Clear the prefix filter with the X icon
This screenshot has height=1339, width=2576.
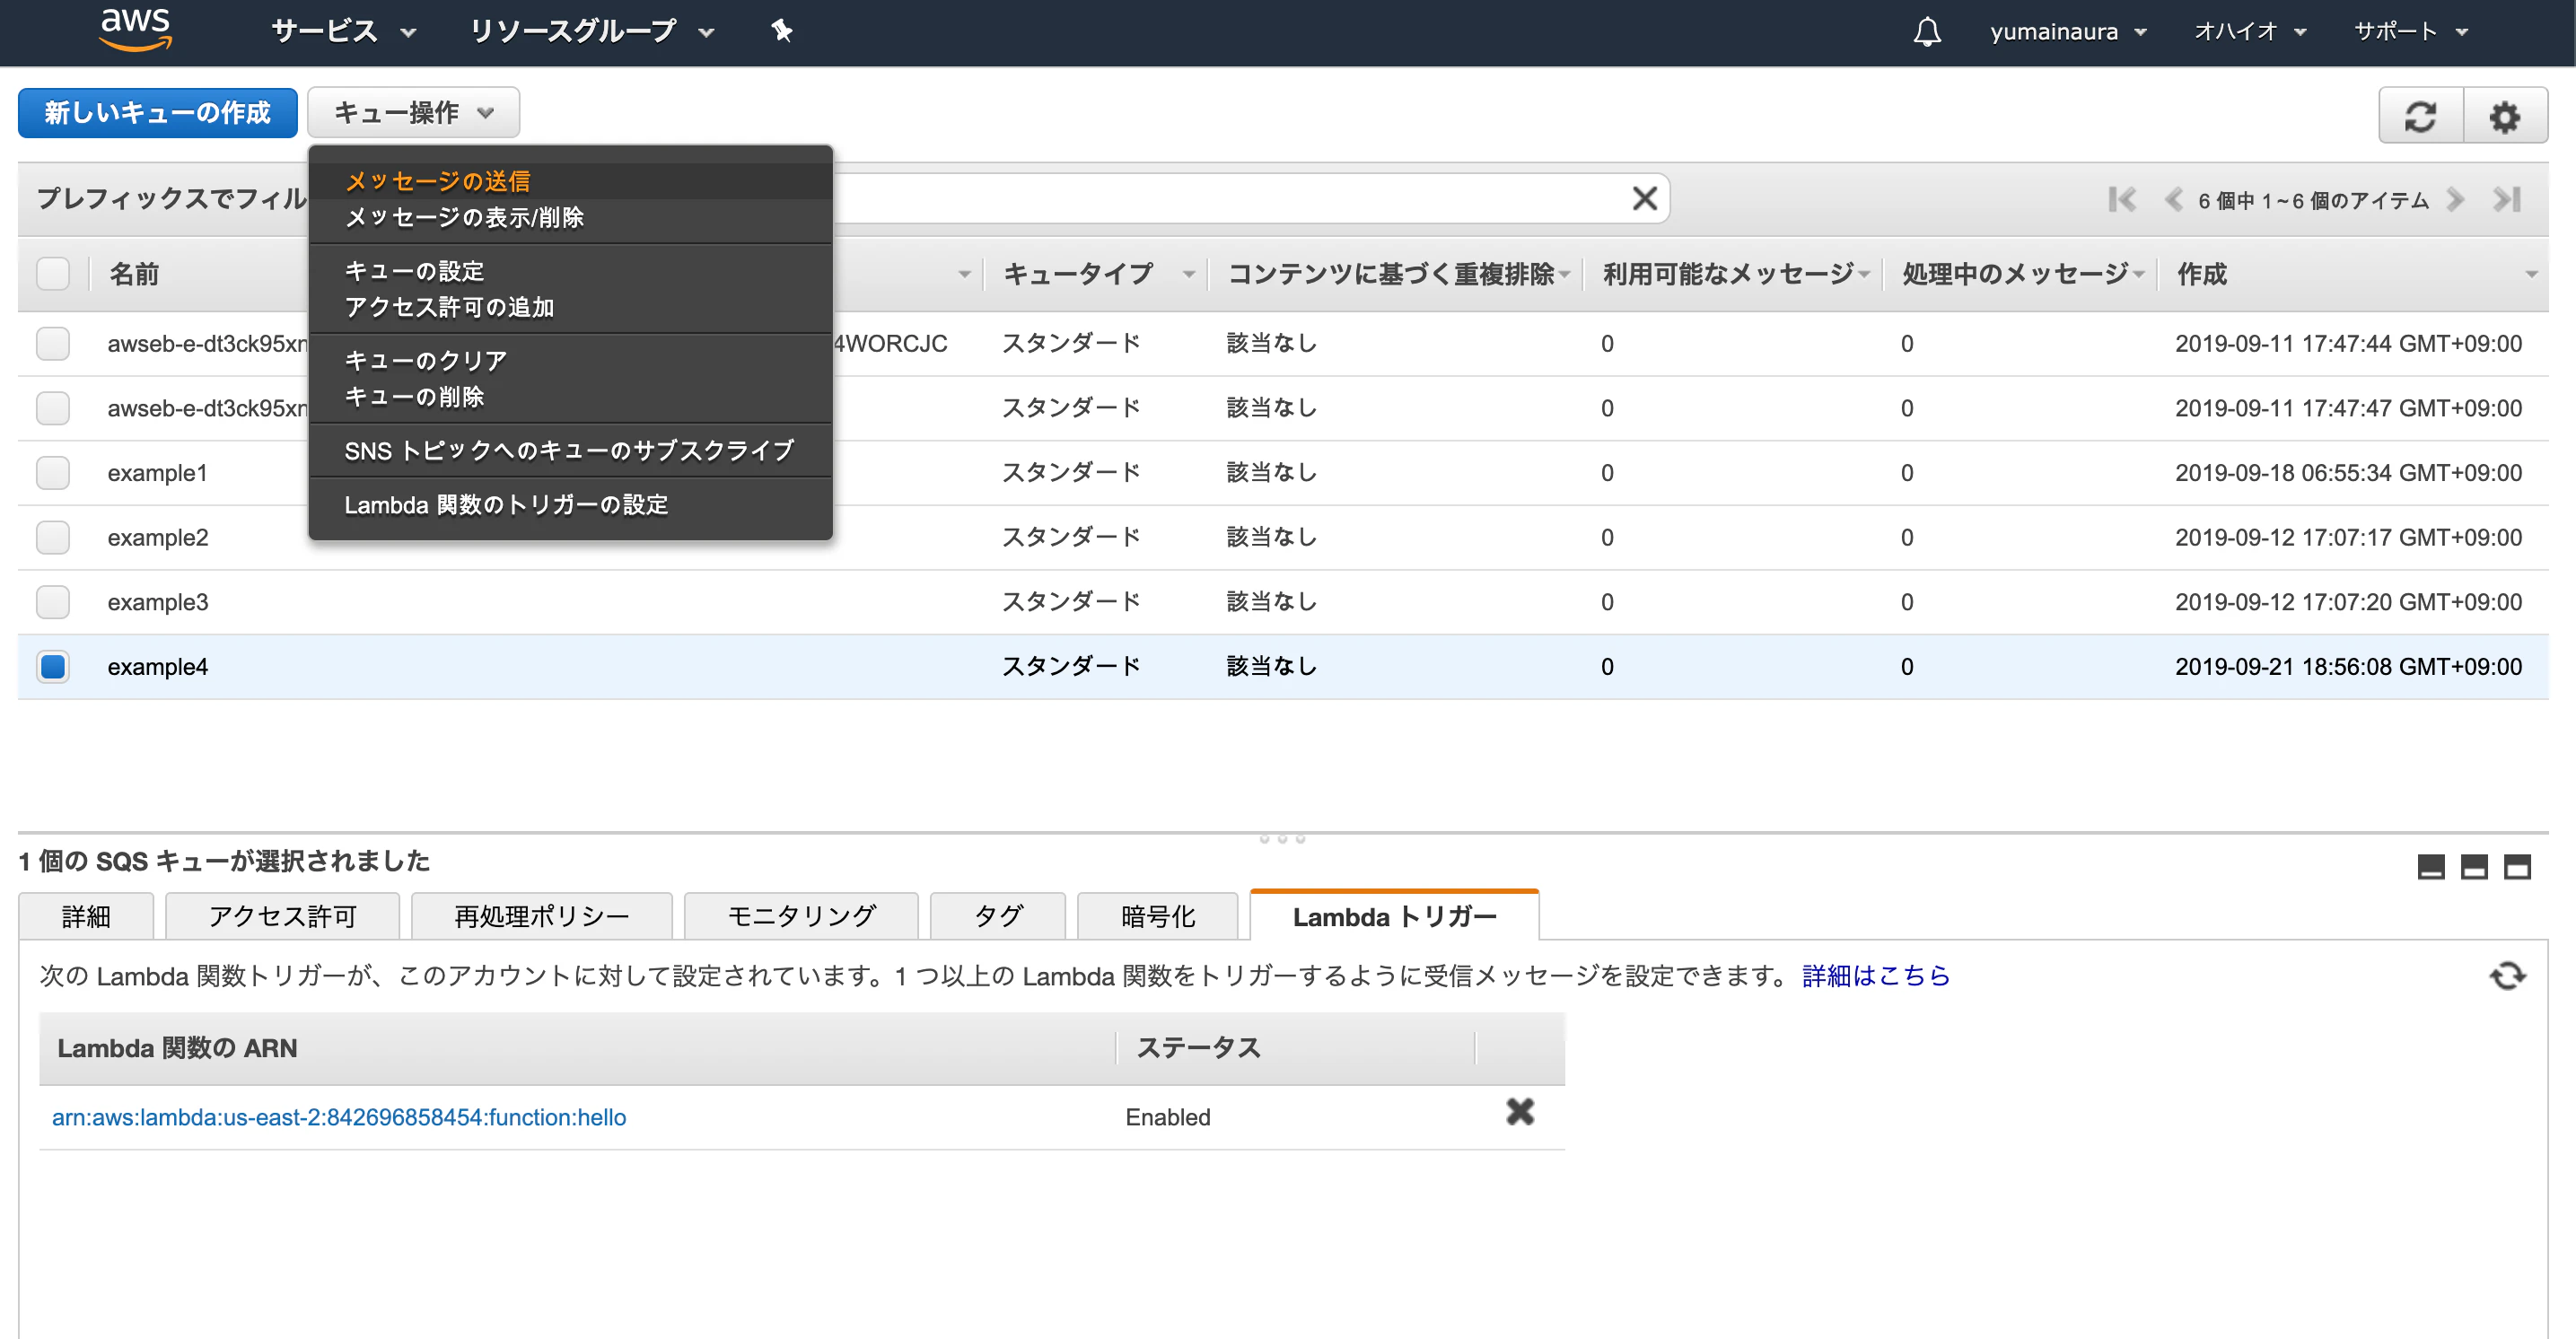[1644, 198]
